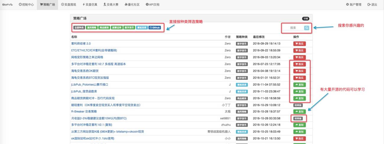Open jLibPub_Poloniex山寨币接口 link
Screen dimensions: 384x144
90,85
